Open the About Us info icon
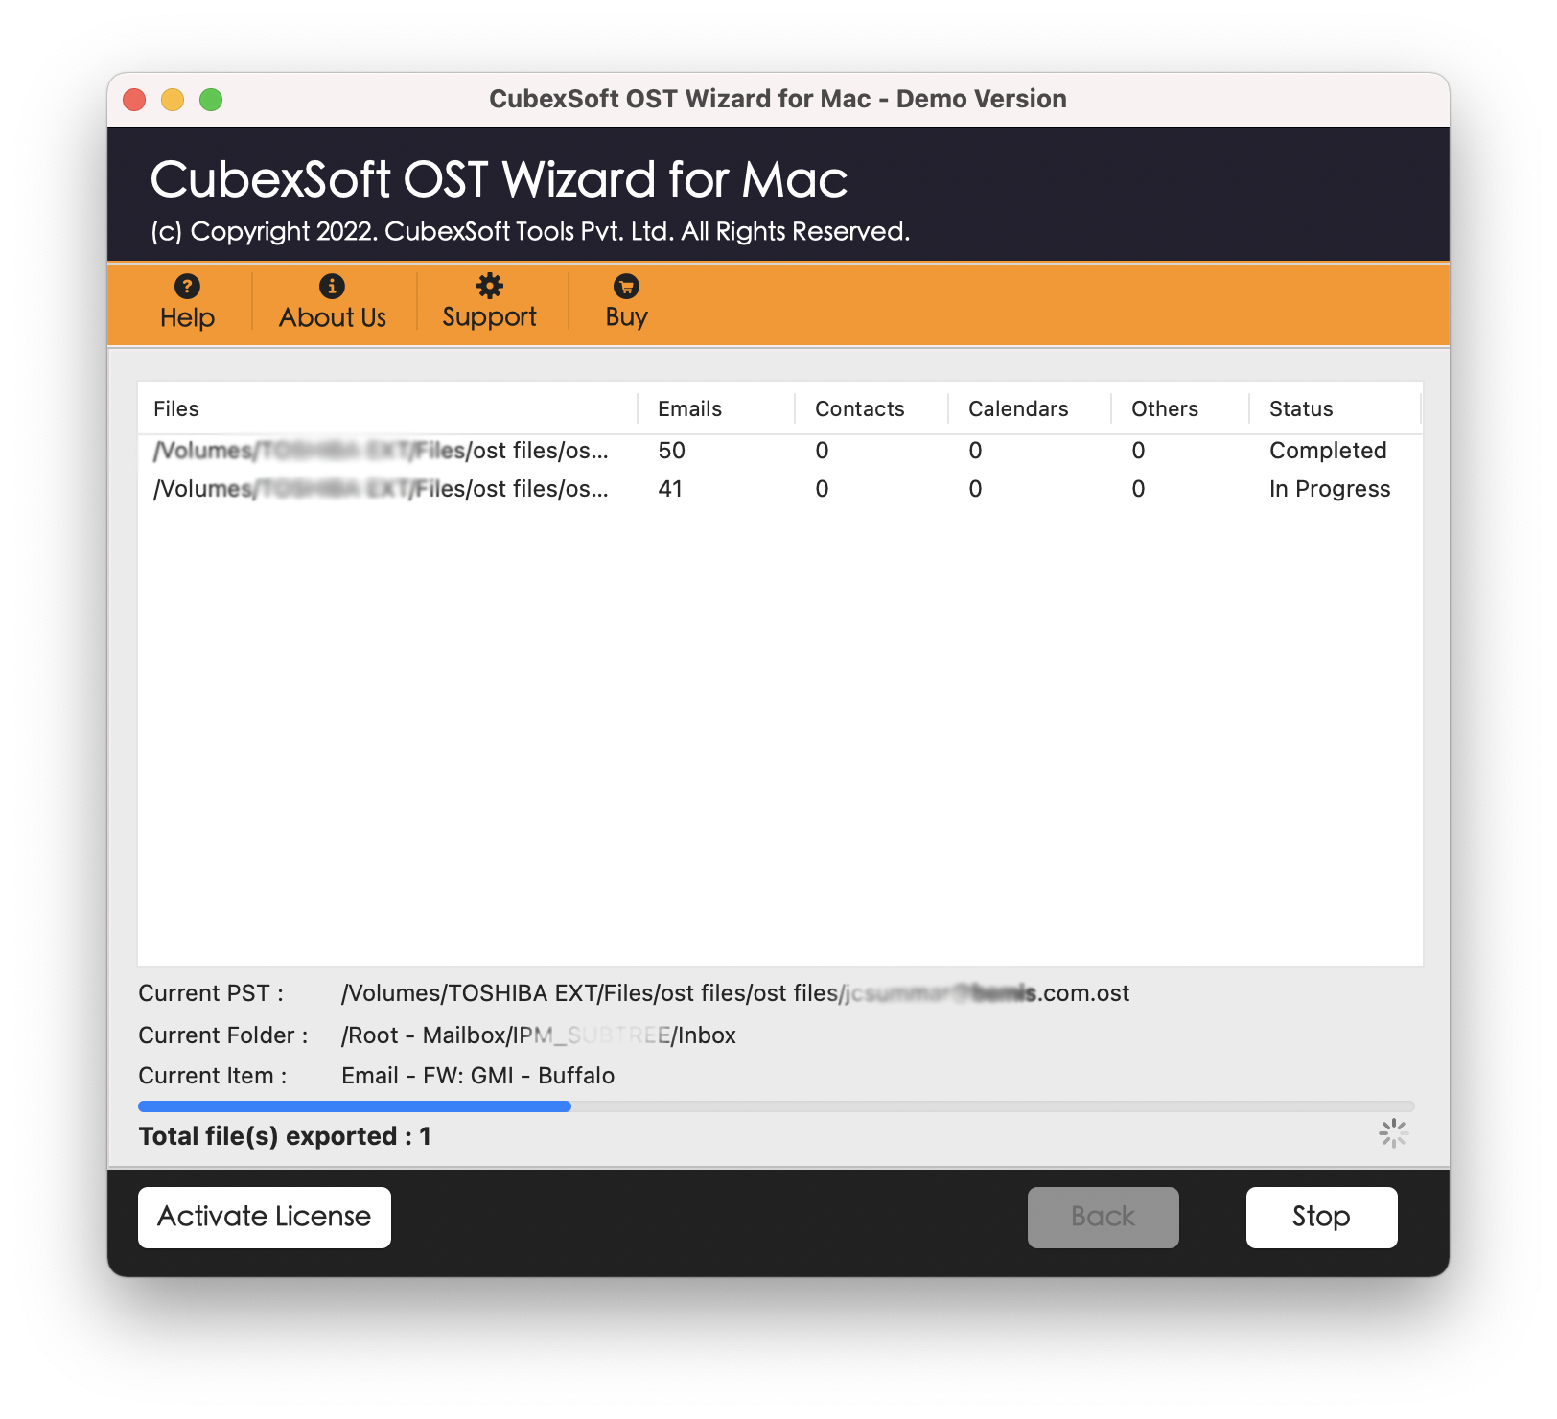The image size is (1557, 1419). (x=332, y=286)
